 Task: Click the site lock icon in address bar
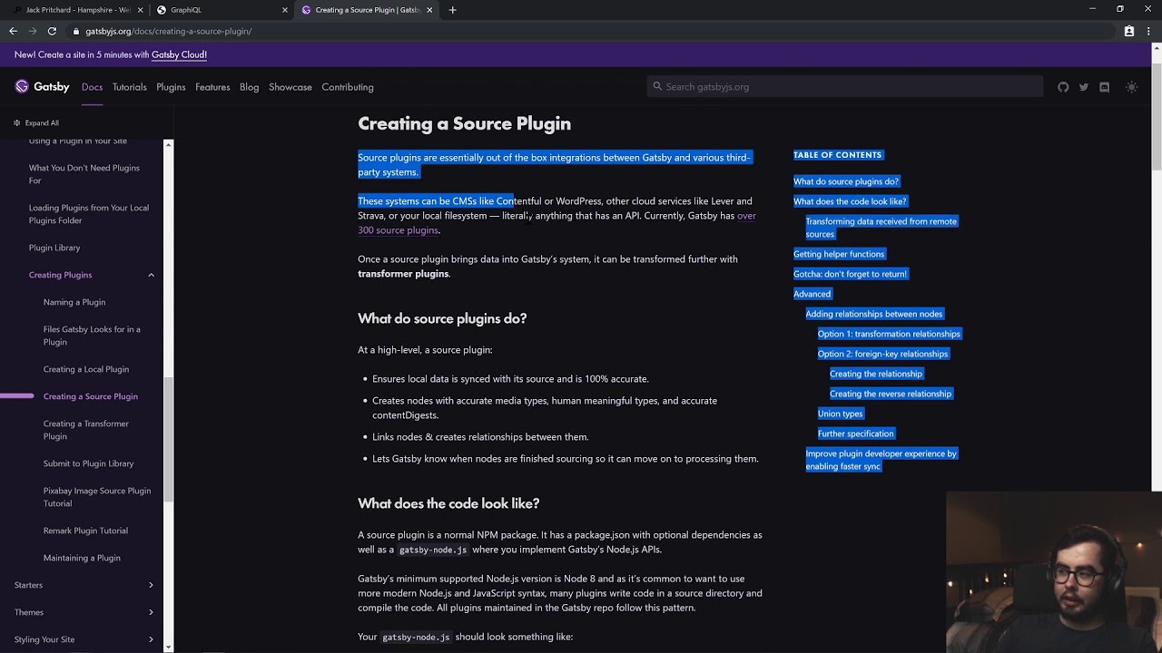pyautogui.click(x=76, y=31)
